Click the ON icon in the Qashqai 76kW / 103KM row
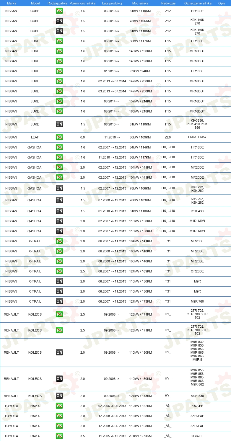Image resolution: width=231 pixels, height=441 pixels. 59,200
